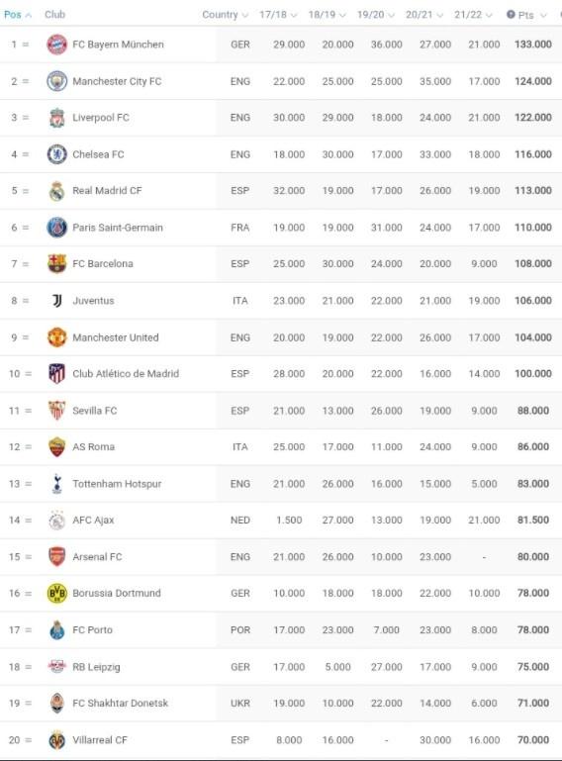The image size is (562, 761).
Task: Select the Paris Saint-Germain logo
Action: tap(56, 228)
